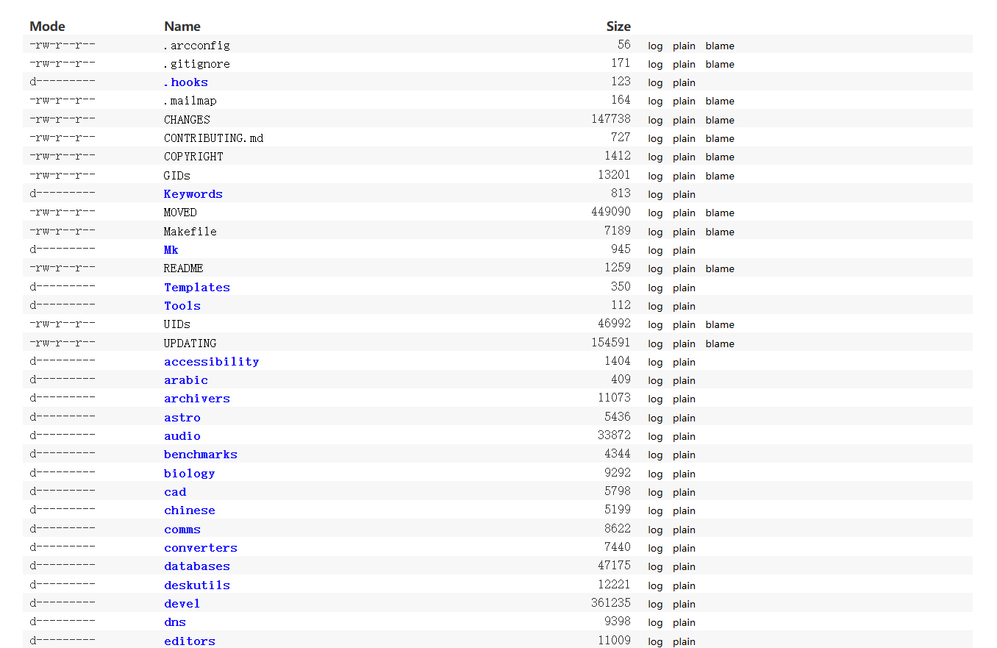Open the CONTRIBUTING.md file

213,138
